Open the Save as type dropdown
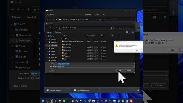This screenshot has height=103, width=183. click(x=96, y=66)
